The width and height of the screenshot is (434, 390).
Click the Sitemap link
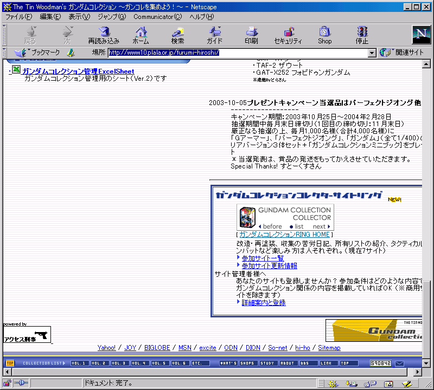coord(329,348)
